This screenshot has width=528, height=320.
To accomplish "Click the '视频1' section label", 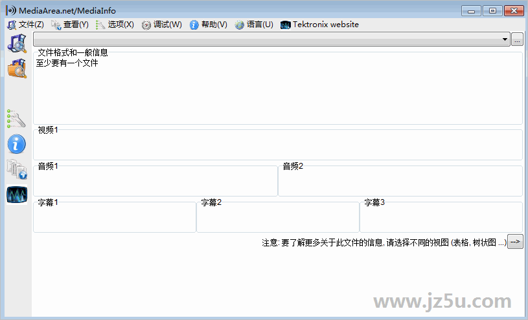I will [x=48, y=130].
